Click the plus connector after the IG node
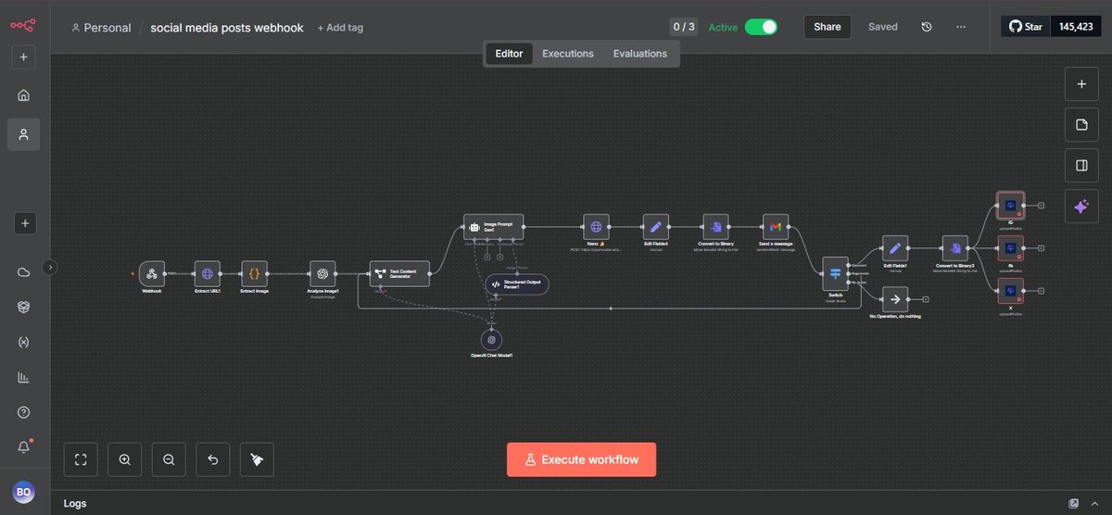The height and width of the screenshot is (515, 1112). [1041, 205]
